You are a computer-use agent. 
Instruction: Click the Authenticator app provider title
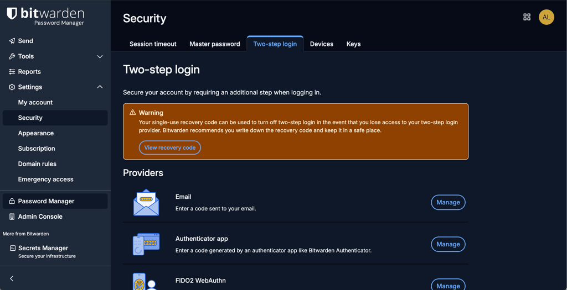[202, 239]
